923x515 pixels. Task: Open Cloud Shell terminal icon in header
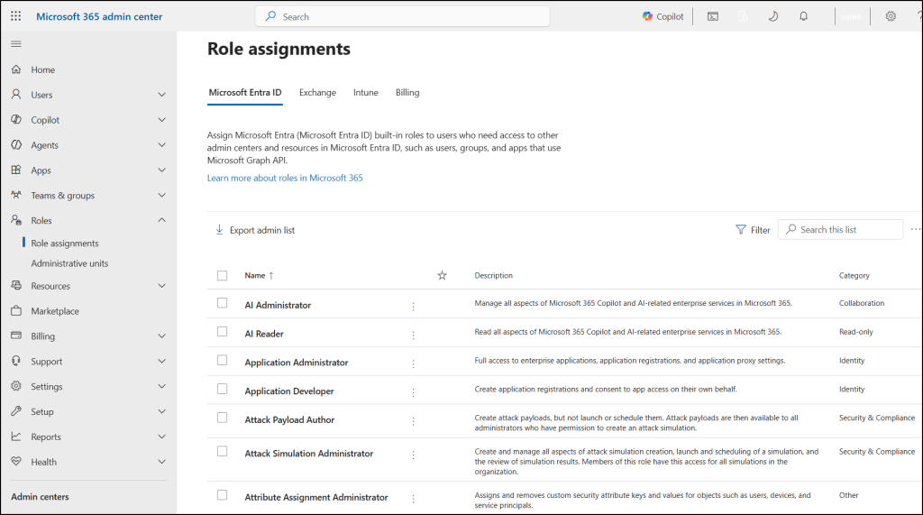713,16
